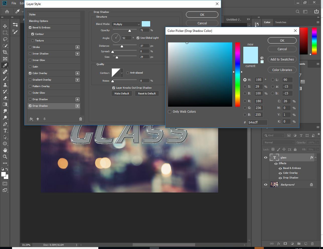Toggle Use Global Light checkbox
The width and height of the screenshot is (323, 249).
point(138,38)
